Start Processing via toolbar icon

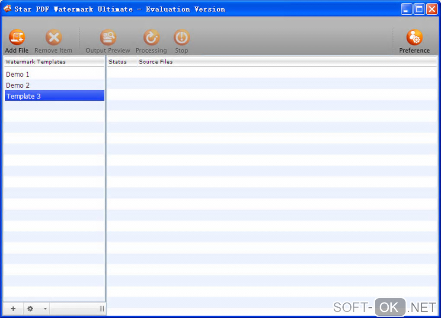click(x=151, y=37)
